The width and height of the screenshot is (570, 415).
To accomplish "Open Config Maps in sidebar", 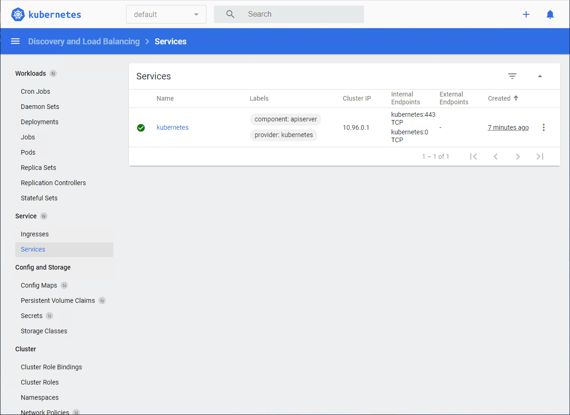I will coord(39,285).
